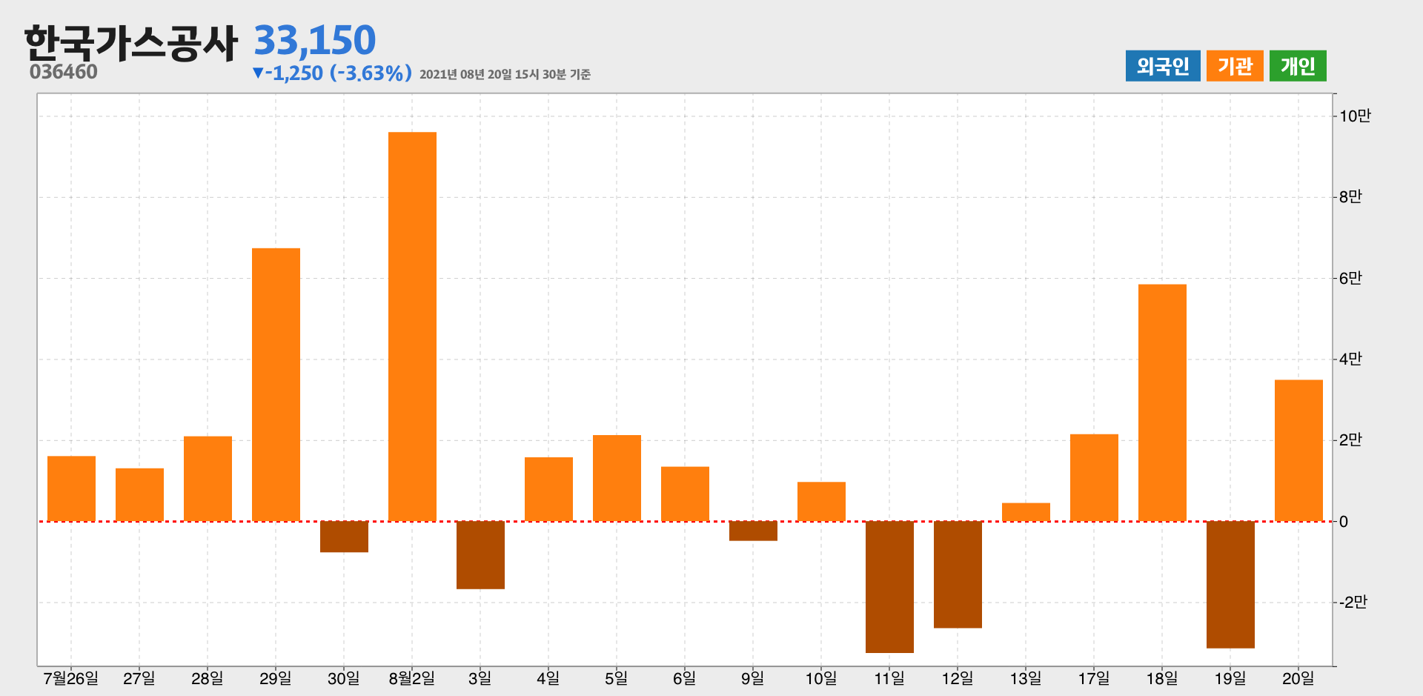Click the tallest bar for 8월2일
This screenshot has height=696, width=1423.
coord(412,327)
